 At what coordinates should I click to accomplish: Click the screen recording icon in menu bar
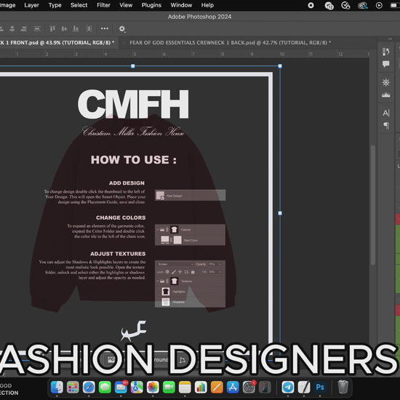pyautogui.click(x=311, y=5)
